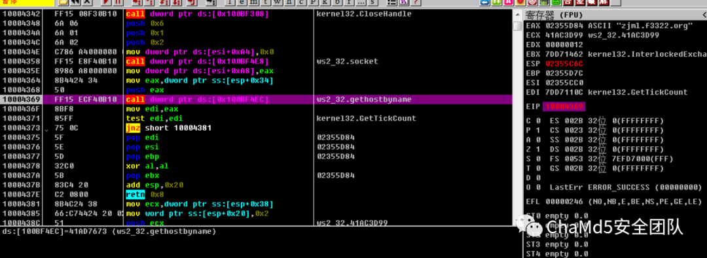Click the FS segment 7EFD7000 line
The image size is (707, 258).
[612, 159]
